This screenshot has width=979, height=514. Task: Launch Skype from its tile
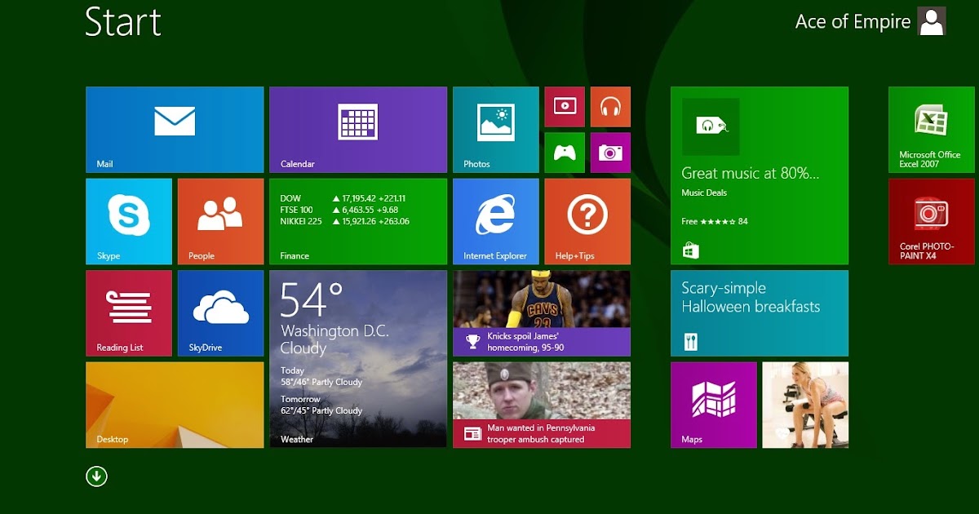tap(129, 221)
